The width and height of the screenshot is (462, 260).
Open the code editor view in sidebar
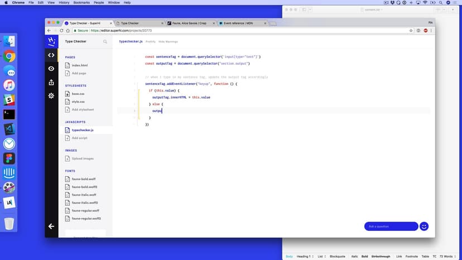pyautogui.click(x=51, y=55)
